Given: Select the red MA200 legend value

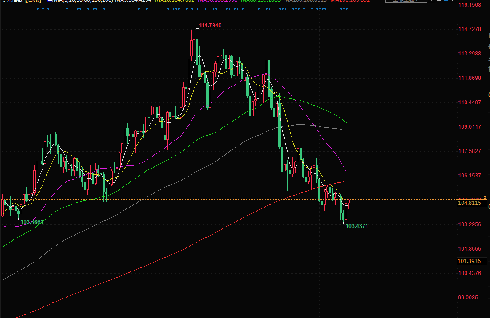Looking at the screenshot, I should pyautogui.click(x=350, y=1).
